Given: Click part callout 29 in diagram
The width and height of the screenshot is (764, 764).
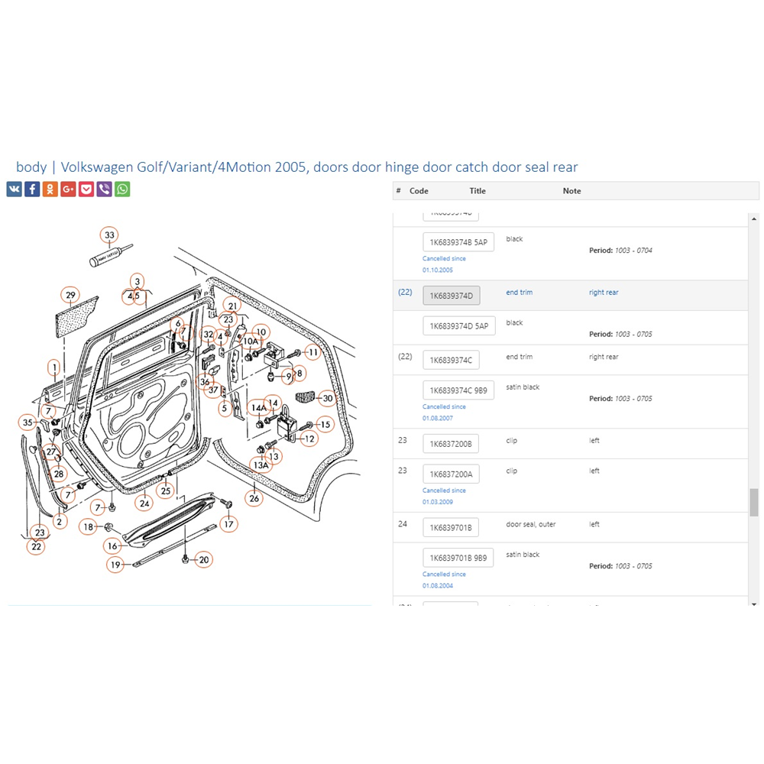Looking at the screenshot, I should click(x=71, y=296).
